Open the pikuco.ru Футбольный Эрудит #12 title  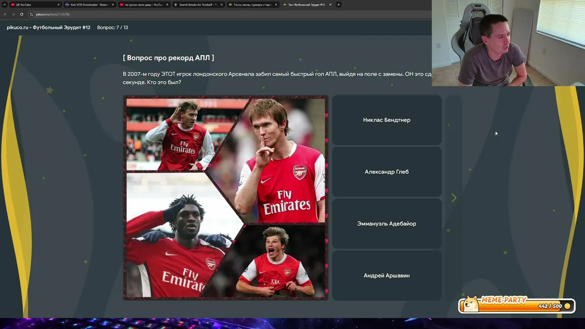point(48,27)
